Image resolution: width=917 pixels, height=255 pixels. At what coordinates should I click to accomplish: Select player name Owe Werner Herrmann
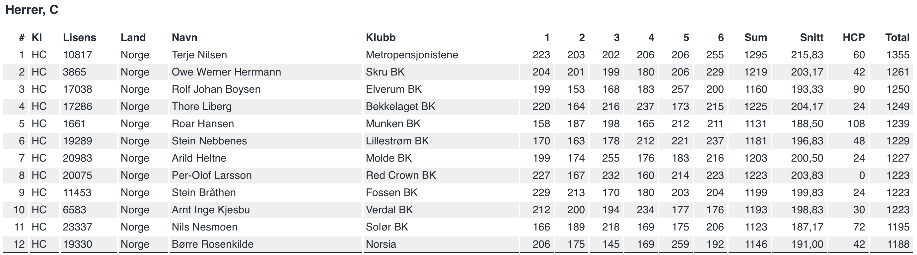coord(226,72)
